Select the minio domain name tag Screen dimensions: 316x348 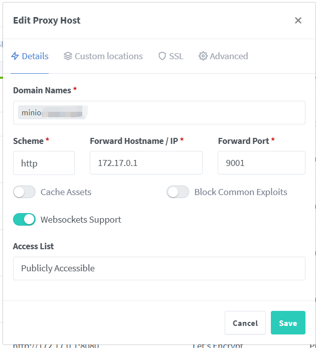pos(52,113)
